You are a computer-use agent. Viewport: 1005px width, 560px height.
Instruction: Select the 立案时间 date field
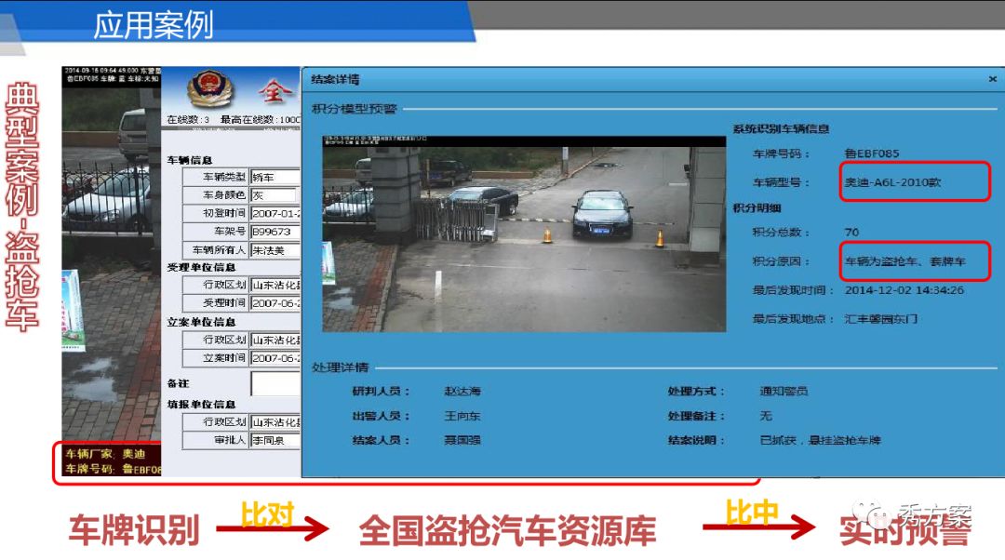click(275, 358)
